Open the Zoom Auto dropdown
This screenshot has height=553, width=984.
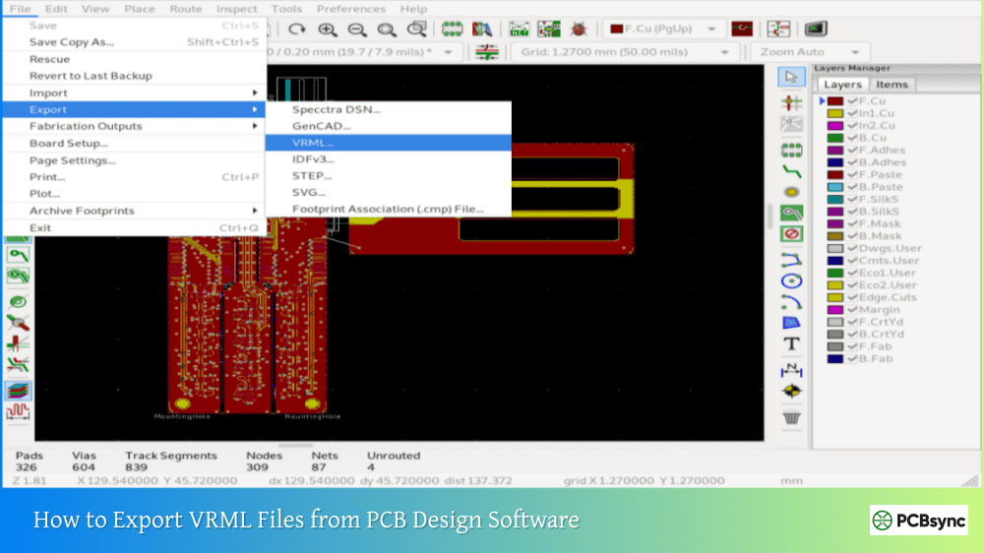click(x=810, y=52)
